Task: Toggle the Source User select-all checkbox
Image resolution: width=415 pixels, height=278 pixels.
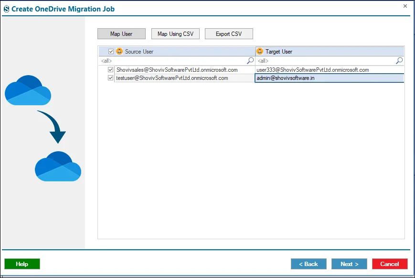Action: [111, 52]
